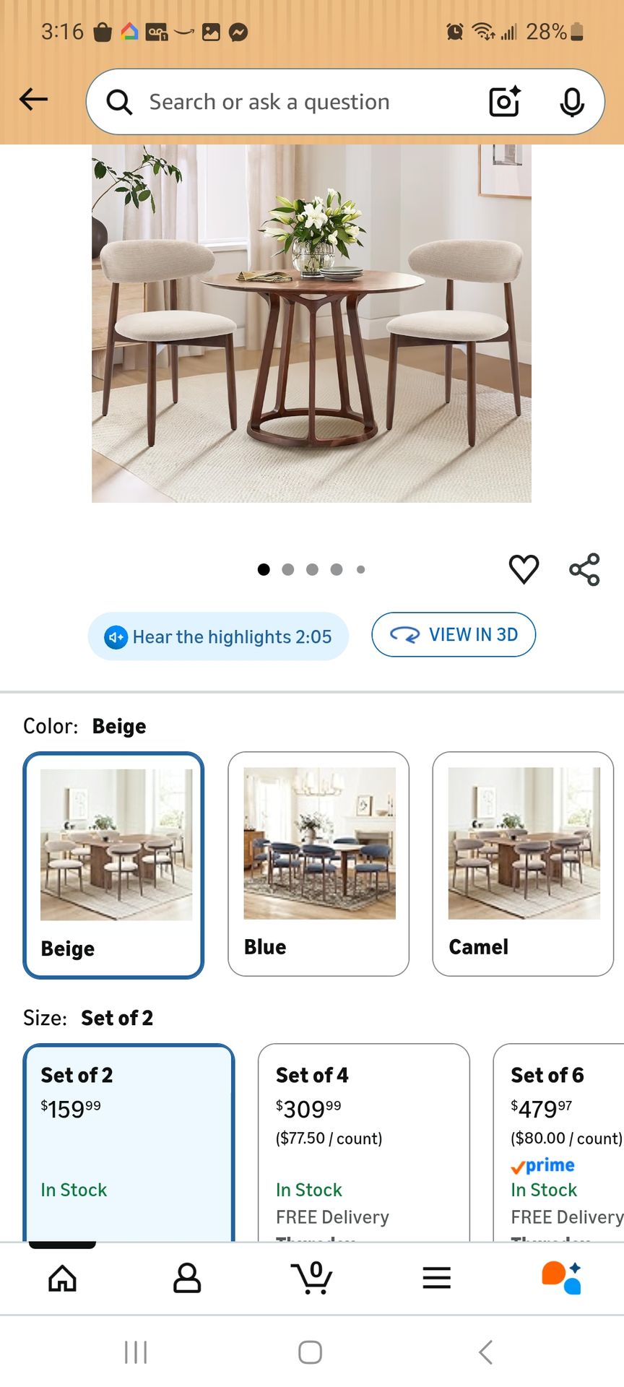This screenshot has height=1387, width=624.
Task: Open Rufus AI assistant icon
Action: [x=562, y=1277]
